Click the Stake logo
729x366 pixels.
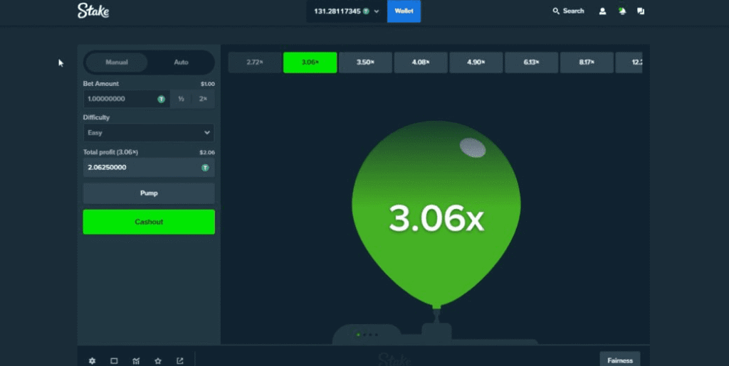point(93,11)
